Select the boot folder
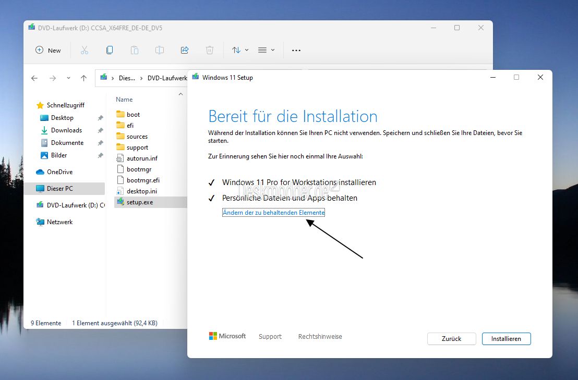Viewport: 578px width, 380px height. point(133,115)
